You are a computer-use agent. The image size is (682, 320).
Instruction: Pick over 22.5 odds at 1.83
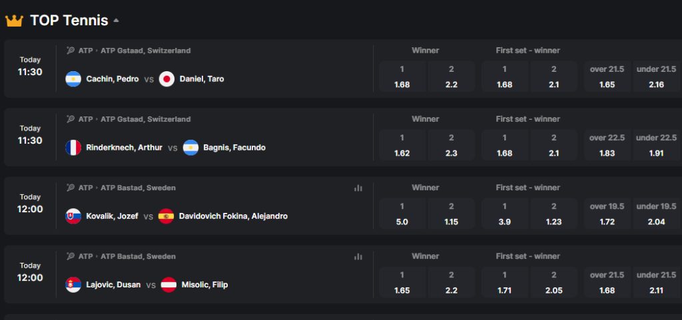(607, 146)
